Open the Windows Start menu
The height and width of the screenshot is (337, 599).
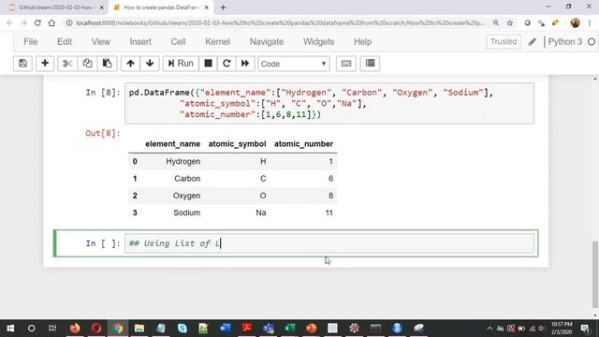pyautogui.click(x=10, y=329)
